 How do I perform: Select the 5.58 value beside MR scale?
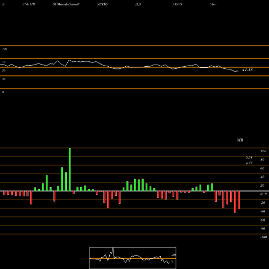click(249, 158)
